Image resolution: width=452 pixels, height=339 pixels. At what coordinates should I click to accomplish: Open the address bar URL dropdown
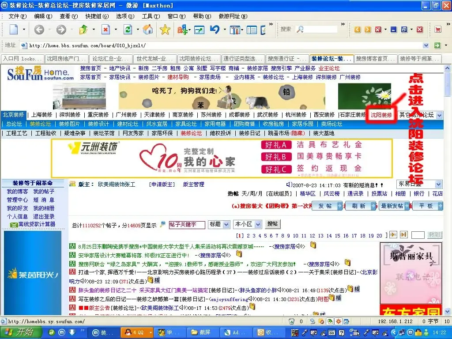coord(426,45)
